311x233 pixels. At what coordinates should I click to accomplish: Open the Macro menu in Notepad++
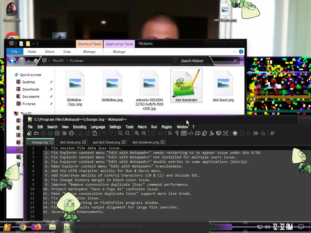click(x=142, y=127)
